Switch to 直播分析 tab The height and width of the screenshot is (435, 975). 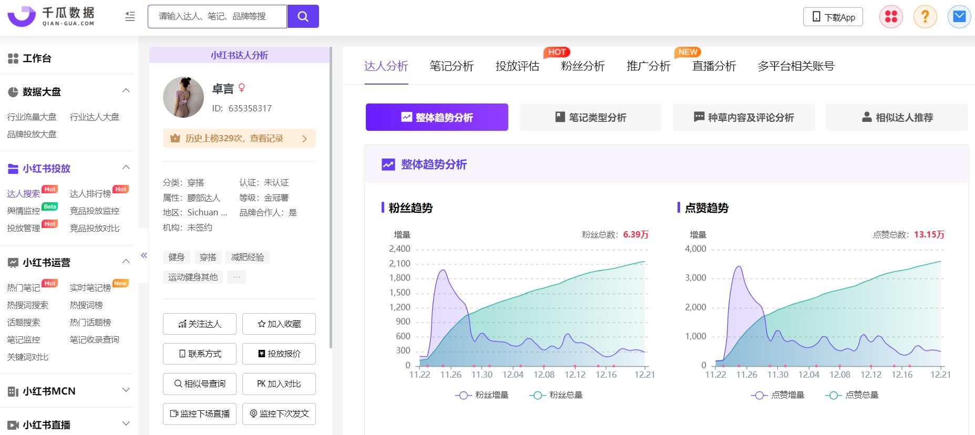714,66
